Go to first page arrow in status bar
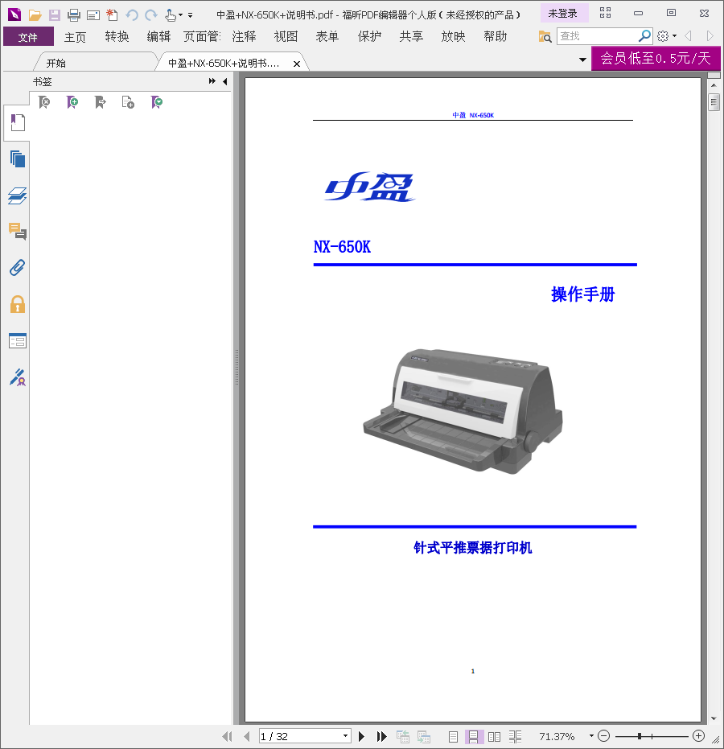 click(228, 736)
